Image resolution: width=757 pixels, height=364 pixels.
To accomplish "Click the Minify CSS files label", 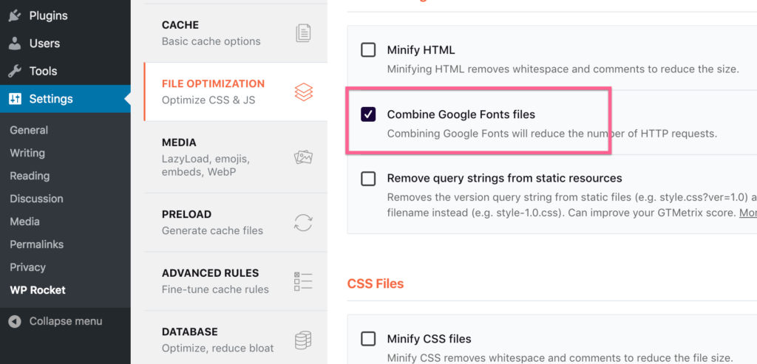I will click(x=430, y=339).
